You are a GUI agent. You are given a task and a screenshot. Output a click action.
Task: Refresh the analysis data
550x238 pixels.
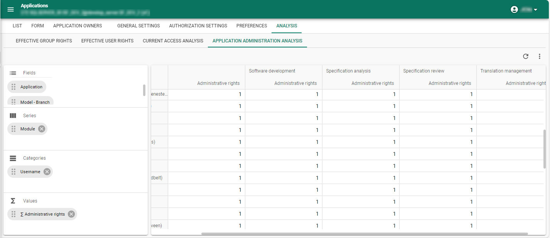coord(525,56)
